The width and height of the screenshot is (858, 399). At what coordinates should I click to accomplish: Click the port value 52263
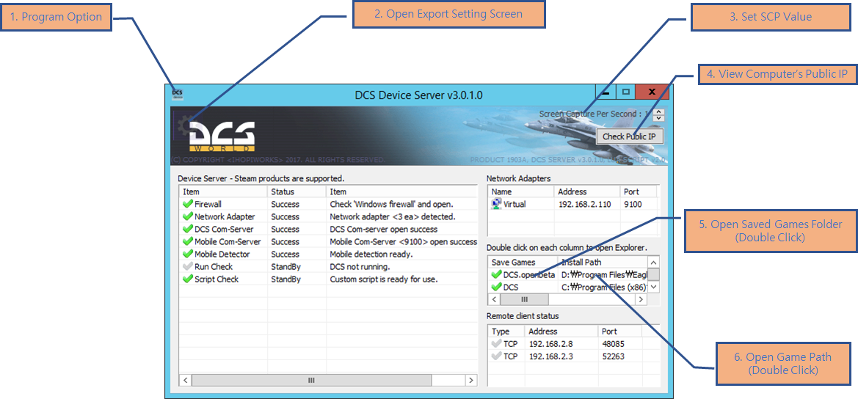pos(613,356)
